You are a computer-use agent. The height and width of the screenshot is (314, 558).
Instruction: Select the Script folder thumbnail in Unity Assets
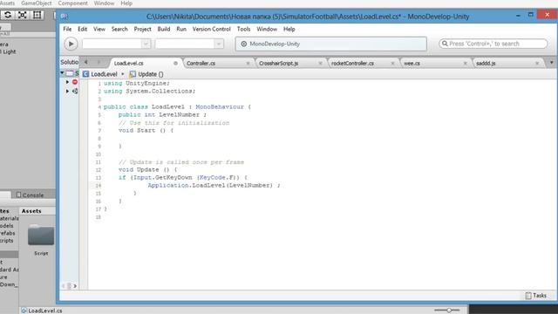coord(41,235)
